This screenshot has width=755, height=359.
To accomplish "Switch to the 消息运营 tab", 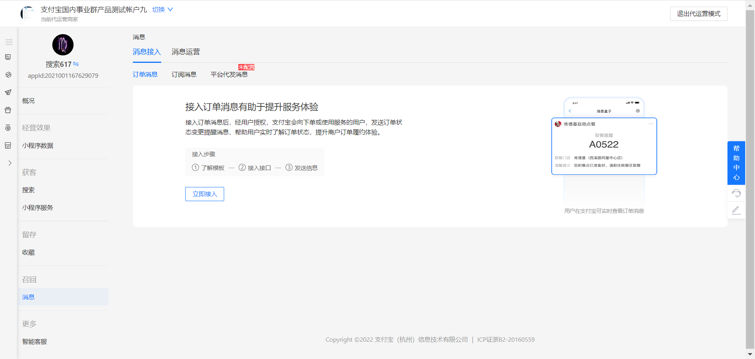I will 186,52.
